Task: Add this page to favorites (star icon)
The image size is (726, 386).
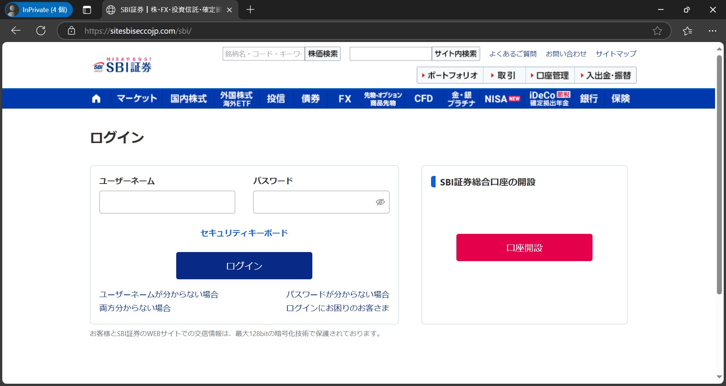Action: [657, 31]
